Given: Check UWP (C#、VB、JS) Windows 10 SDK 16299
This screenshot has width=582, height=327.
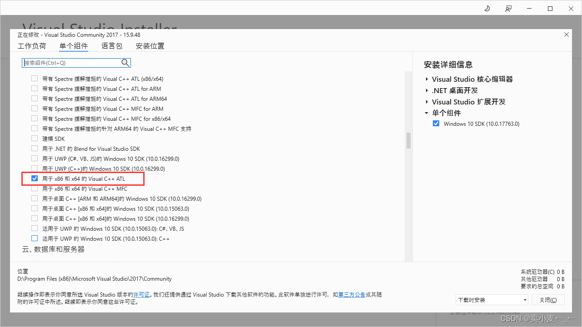Looking at the screenshot, I should [x=35, y=159].
